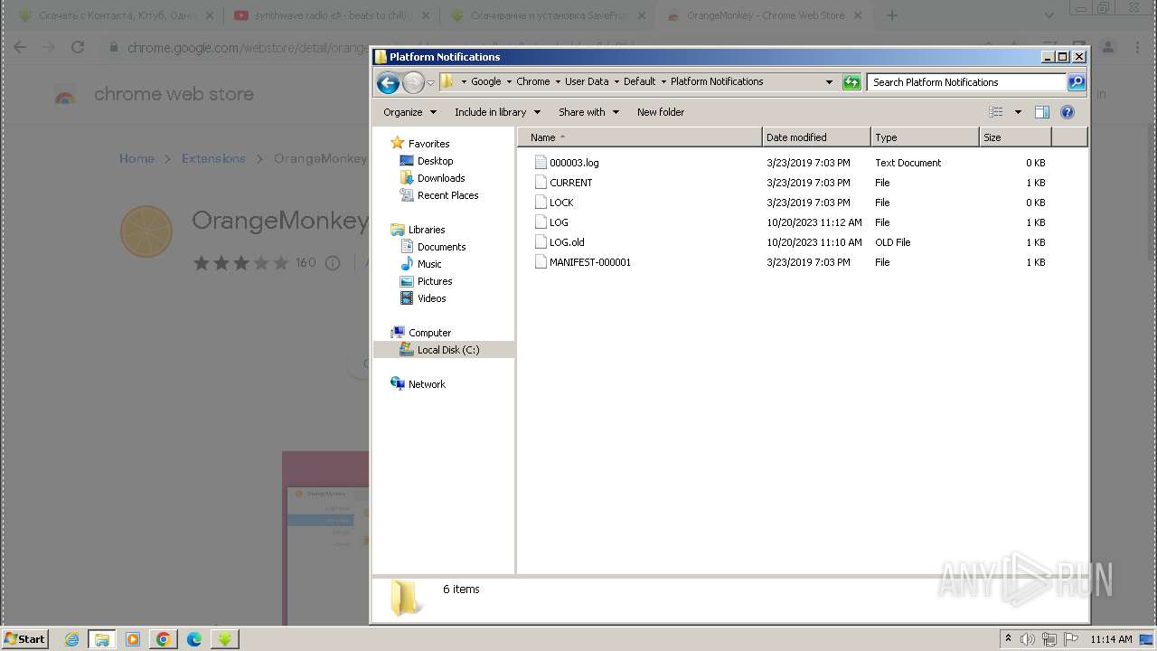This screenshot has height=651, width=1157.
Task: Click Windows Explorer taskbar icon
Action: click(102, 639)
